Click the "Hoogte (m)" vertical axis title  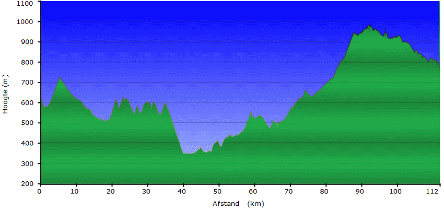(5, 94)
